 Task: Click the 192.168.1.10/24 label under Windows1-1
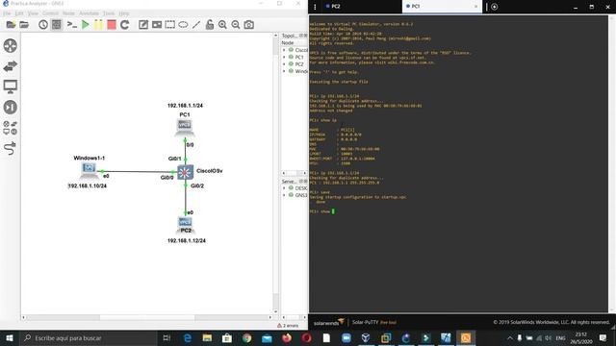tap(88, 185)
